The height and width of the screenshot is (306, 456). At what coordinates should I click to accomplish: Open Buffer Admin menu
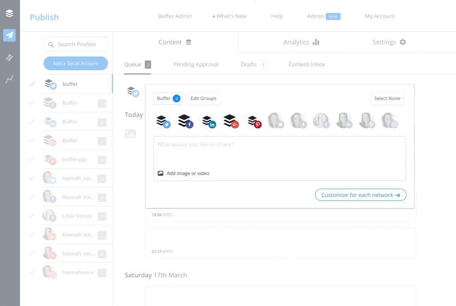175,16
